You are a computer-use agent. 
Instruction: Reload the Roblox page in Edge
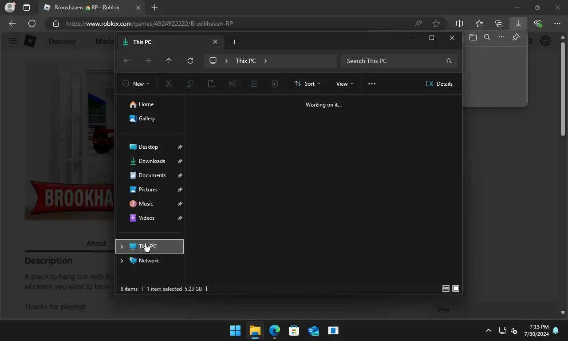click(32, 24)
